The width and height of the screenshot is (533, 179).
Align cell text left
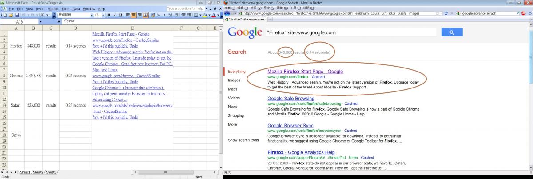coord(127,15)
